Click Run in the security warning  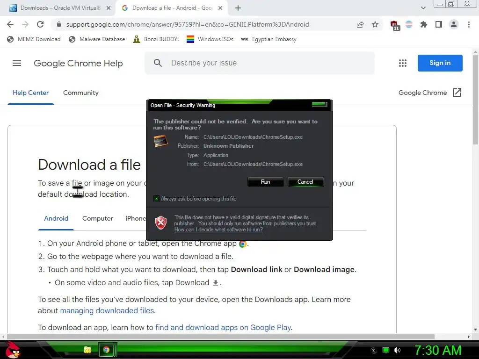266,182
